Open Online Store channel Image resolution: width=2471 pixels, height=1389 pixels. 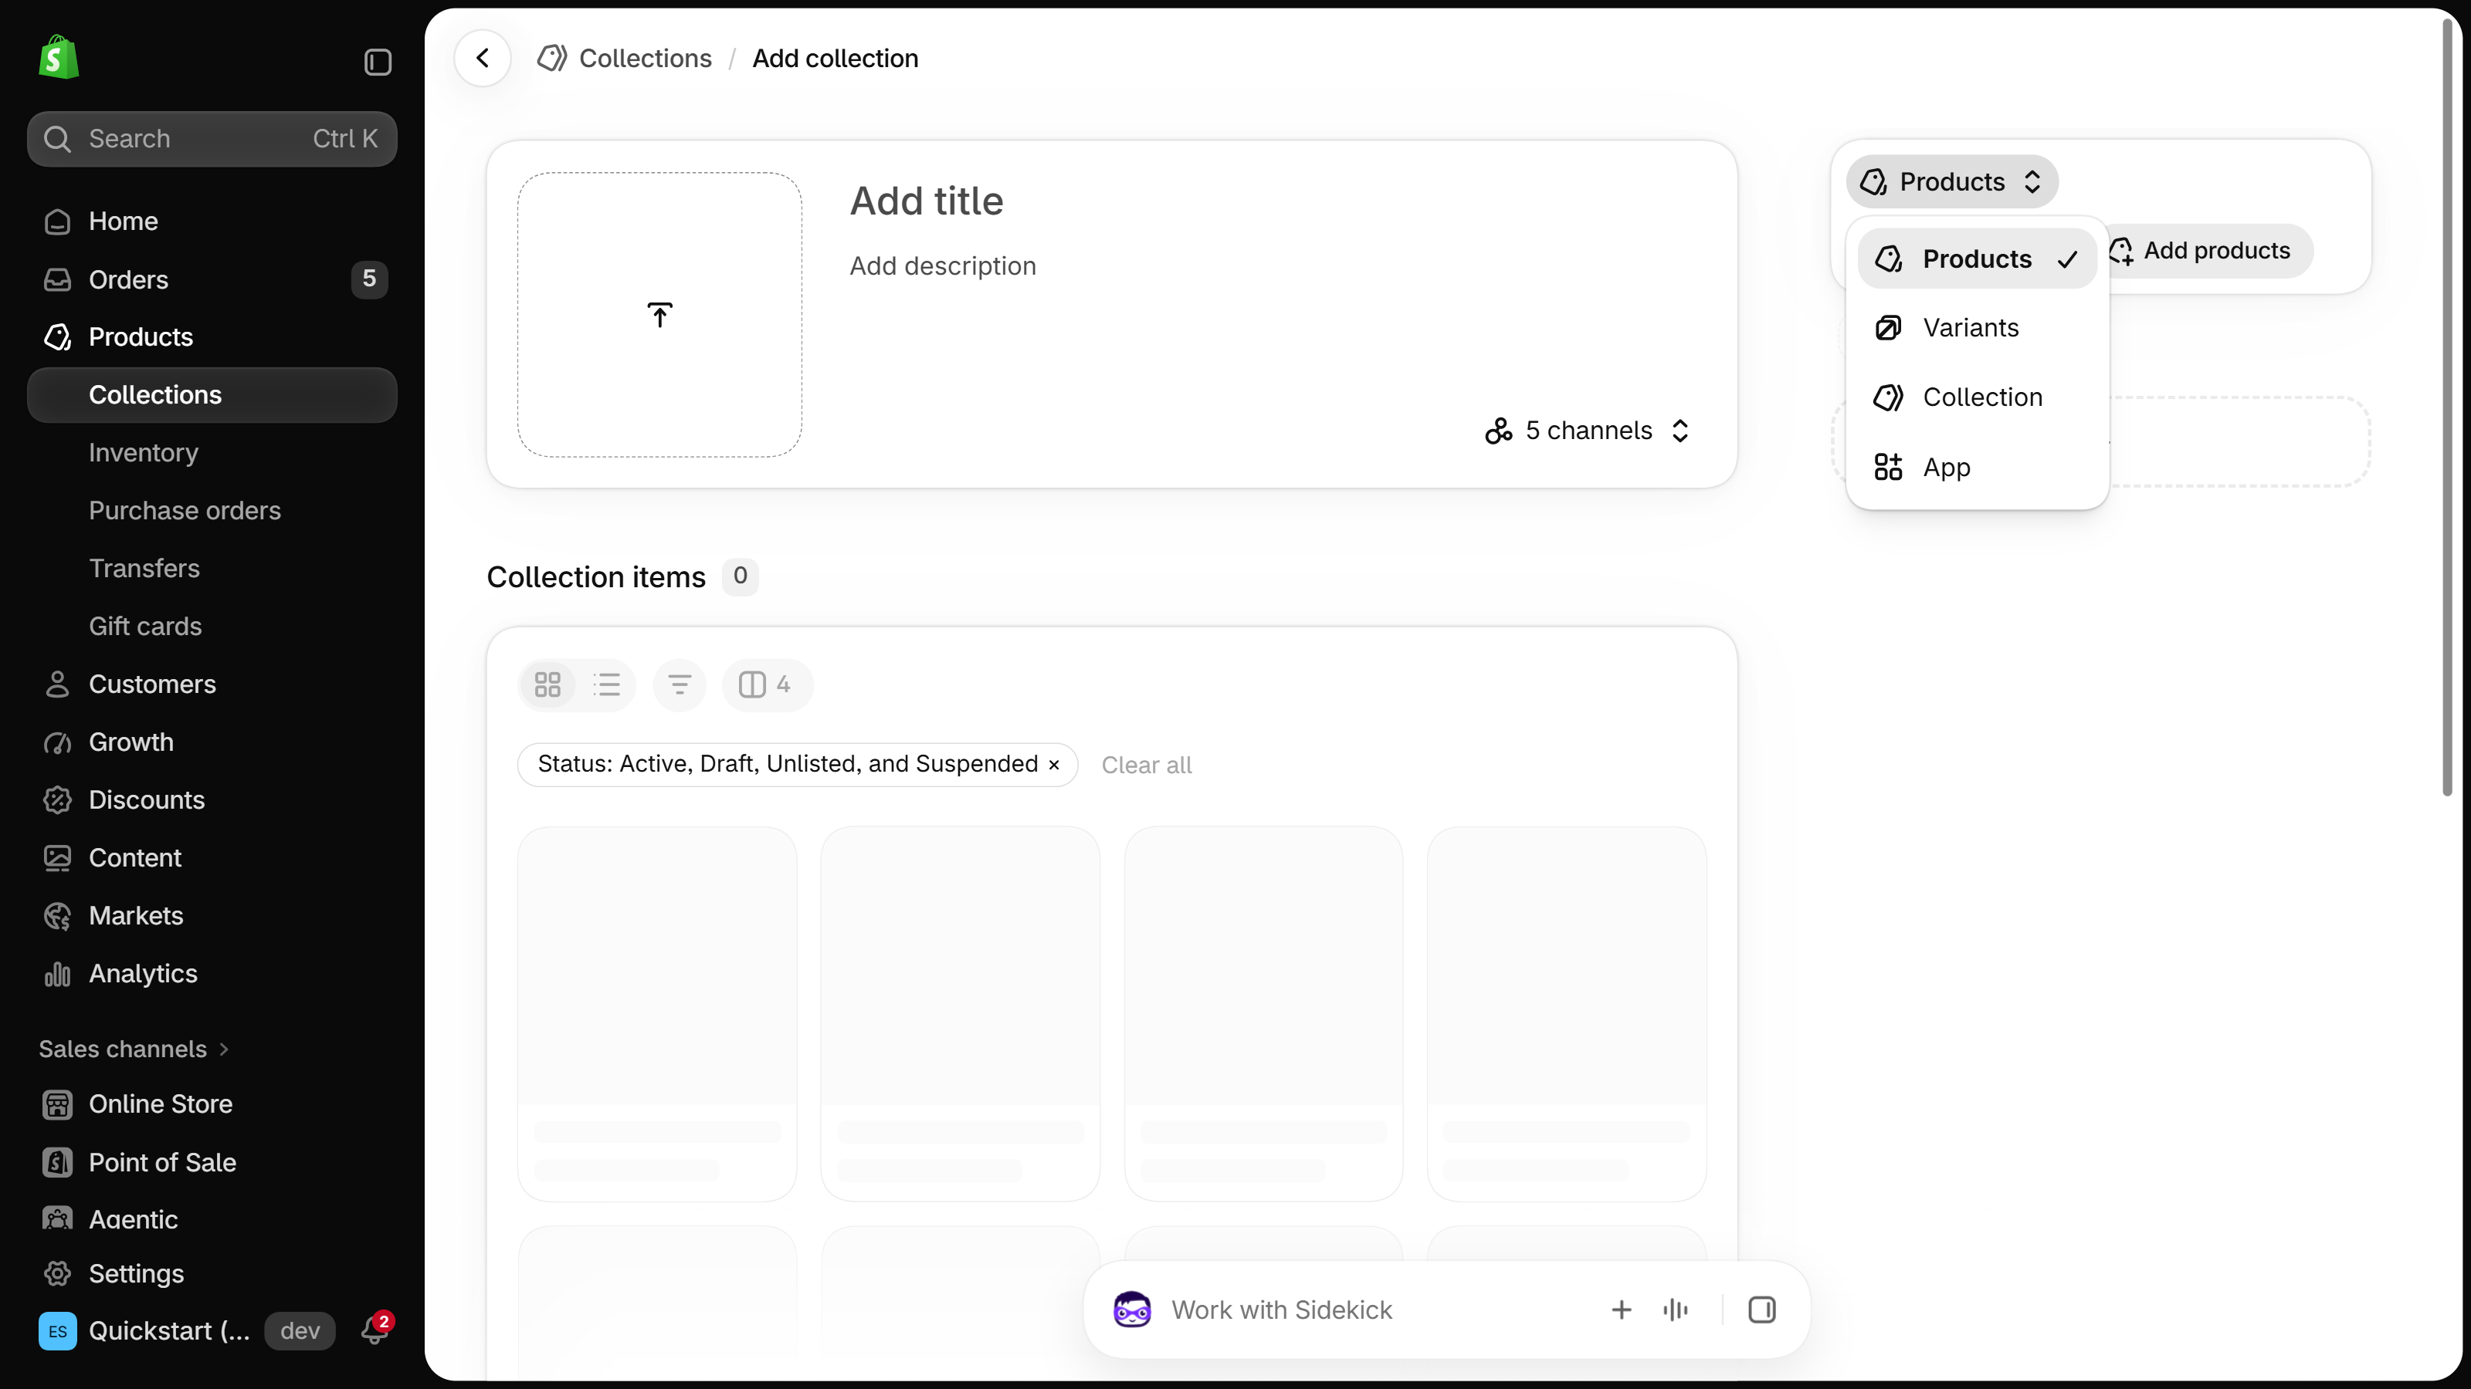point(212,1104)
